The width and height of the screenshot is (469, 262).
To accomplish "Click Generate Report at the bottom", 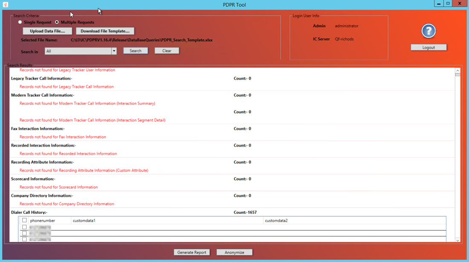I will coord(192,252).
